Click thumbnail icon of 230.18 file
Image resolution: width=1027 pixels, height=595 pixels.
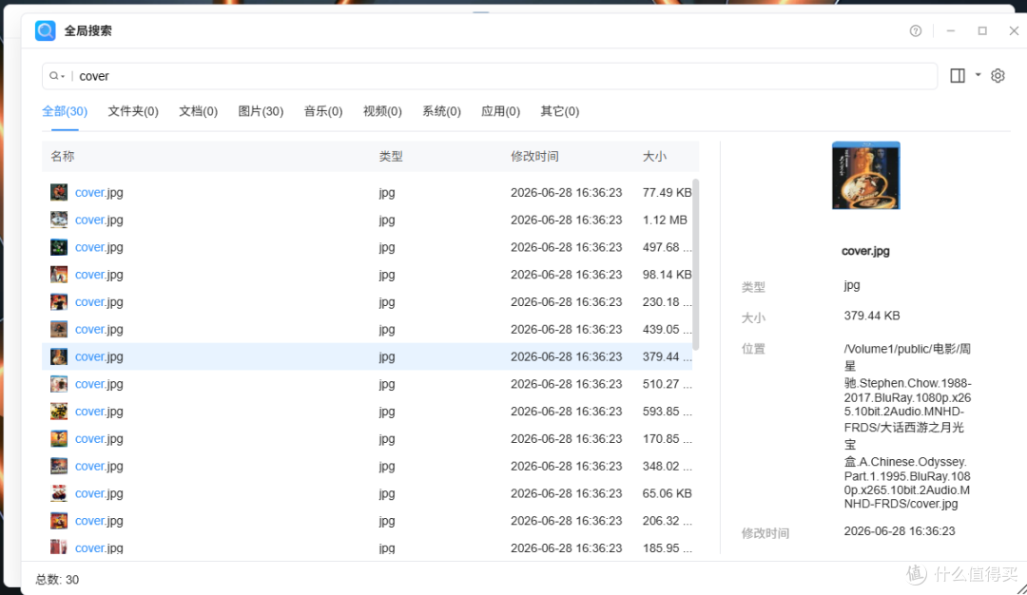[59, 302]
